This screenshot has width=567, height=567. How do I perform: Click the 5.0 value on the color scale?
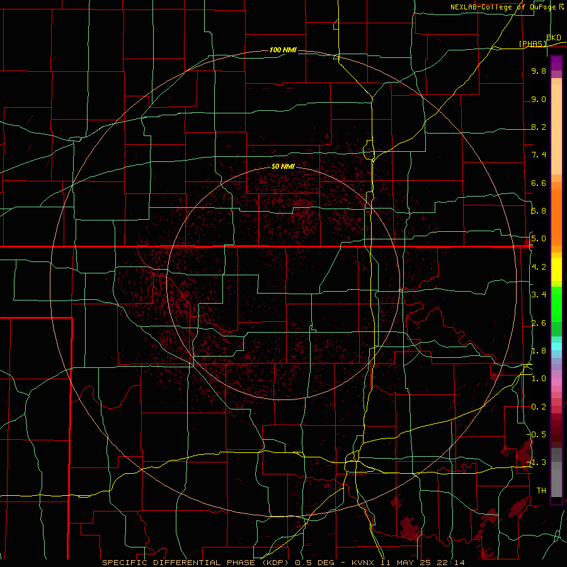coord(539,239)
